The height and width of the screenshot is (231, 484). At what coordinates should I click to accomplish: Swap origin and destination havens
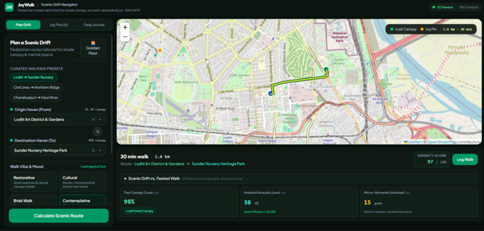point(97,131)
